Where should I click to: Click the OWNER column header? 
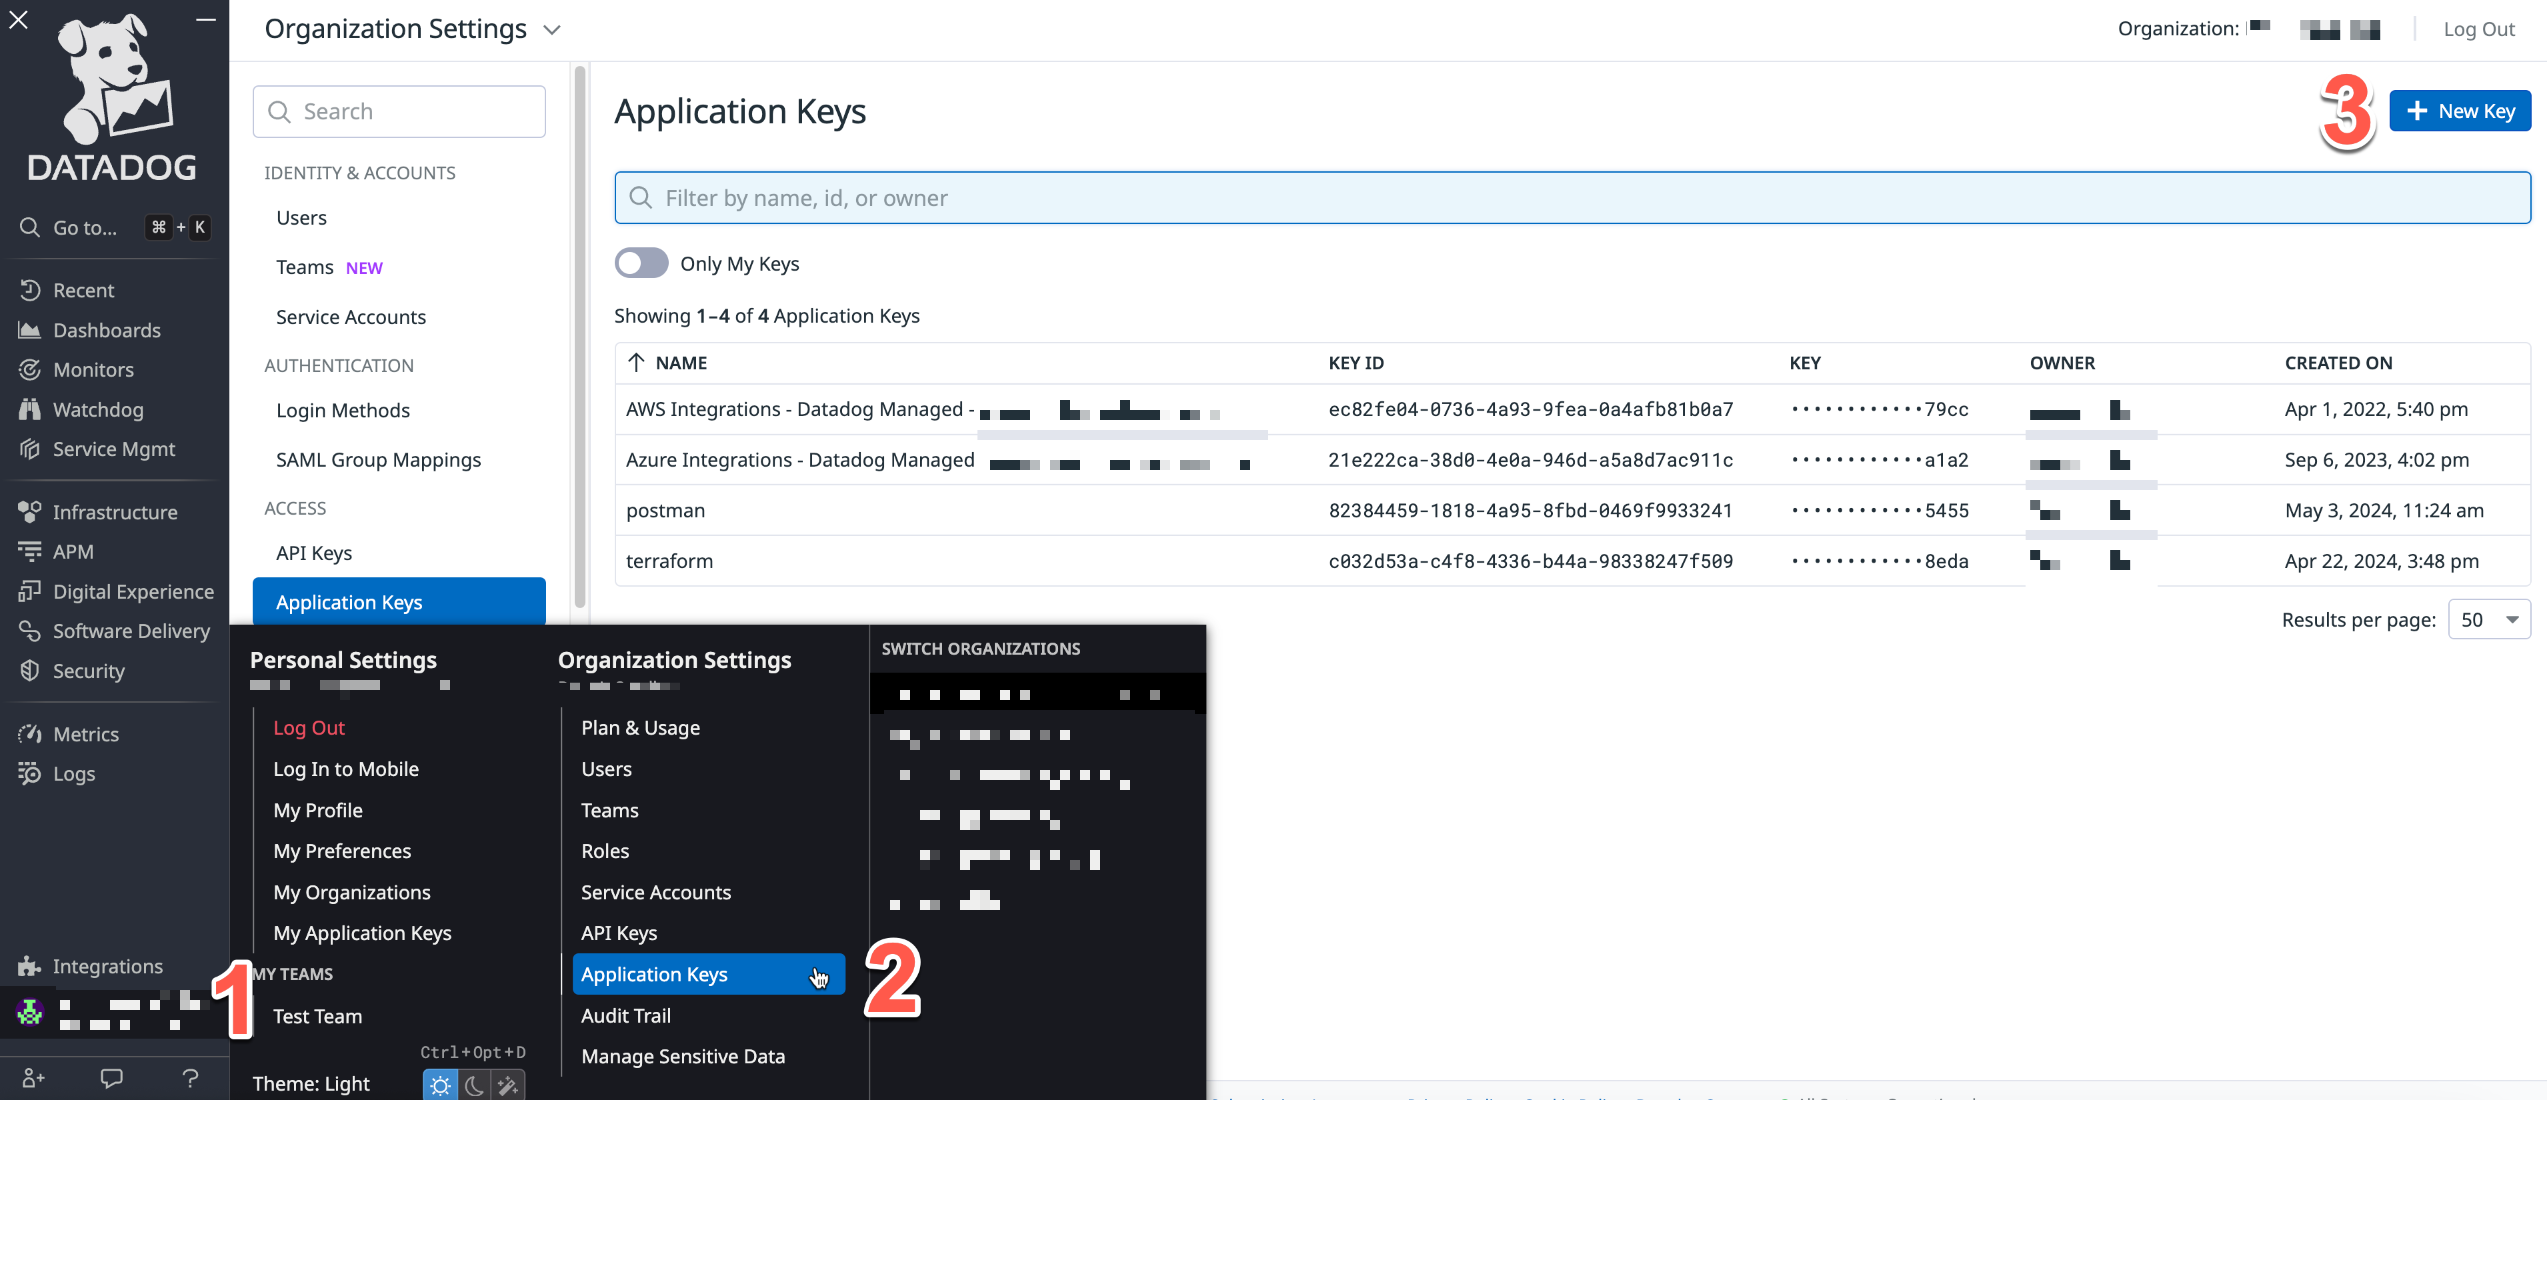pyautogui.click(x=2062, y=363)
